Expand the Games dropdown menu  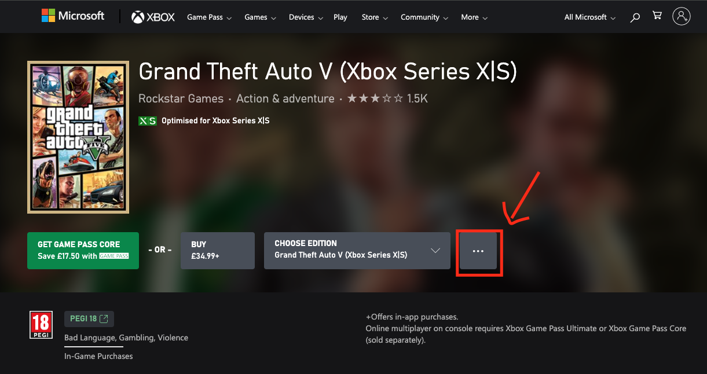point(260,17)
